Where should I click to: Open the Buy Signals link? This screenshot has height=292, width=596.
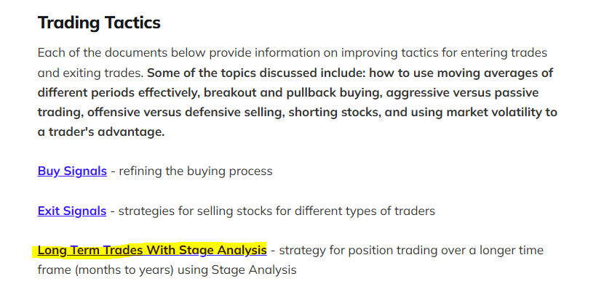[72, 171]
